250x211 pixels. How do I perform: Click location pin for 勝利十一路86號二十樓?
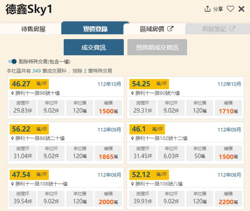pyautogui.click(x=13, y=139)
